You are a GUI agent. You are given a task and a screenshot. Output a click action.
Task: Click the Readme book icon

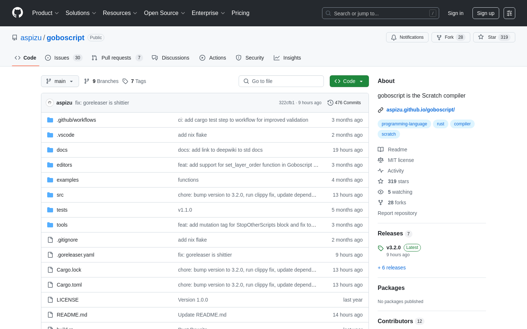coord(381,150)
